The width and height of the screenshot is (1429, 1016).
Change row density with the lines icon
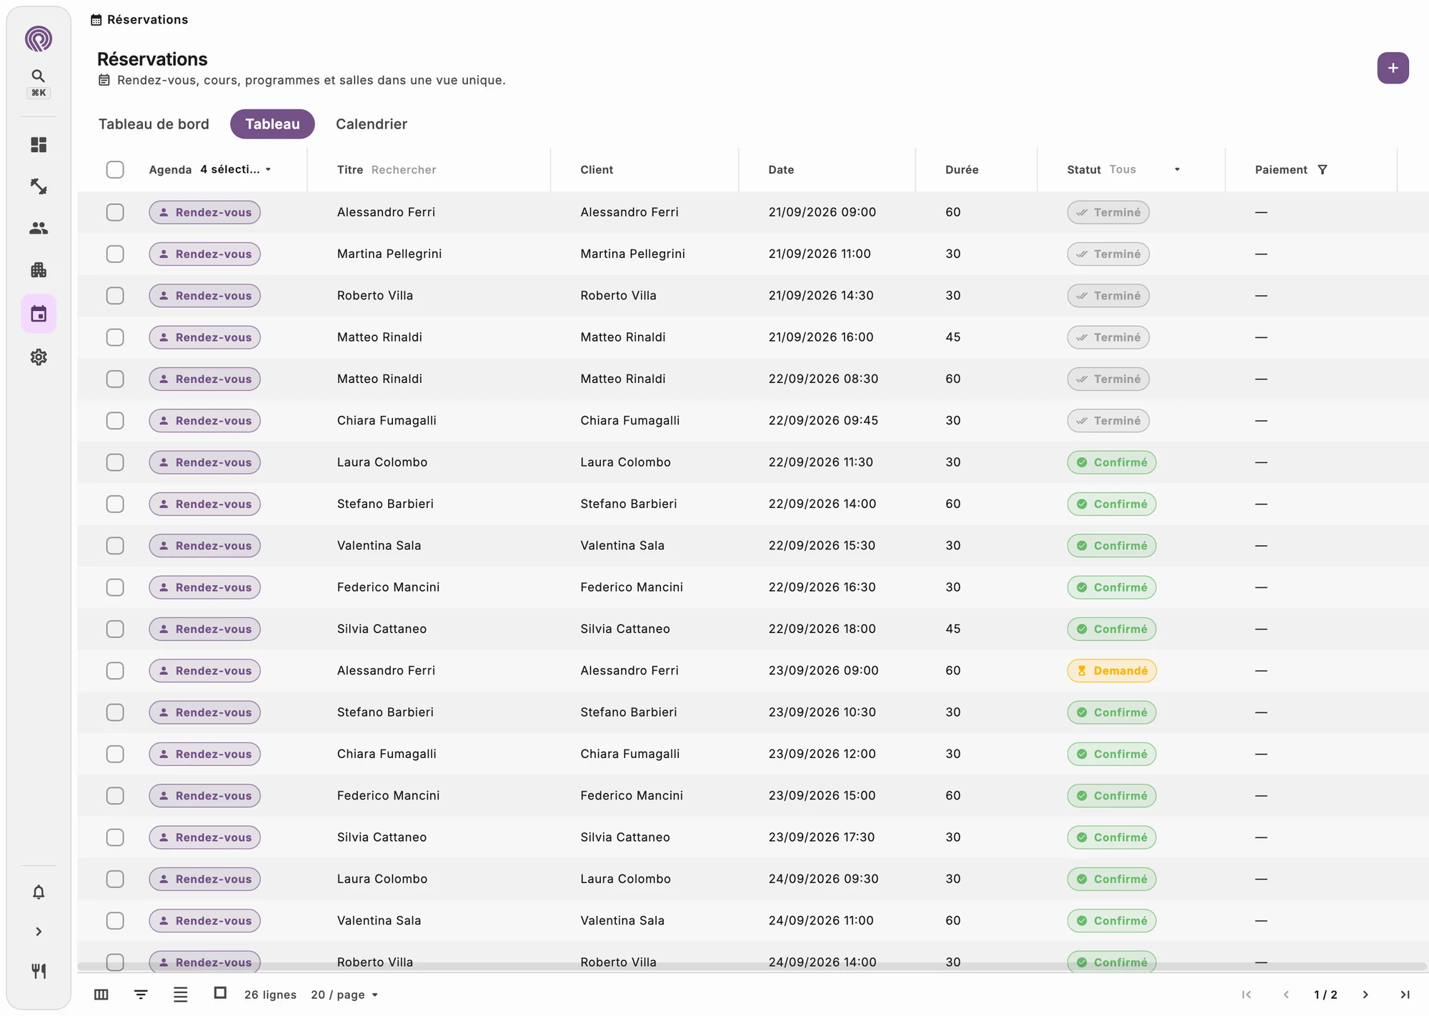181,995
